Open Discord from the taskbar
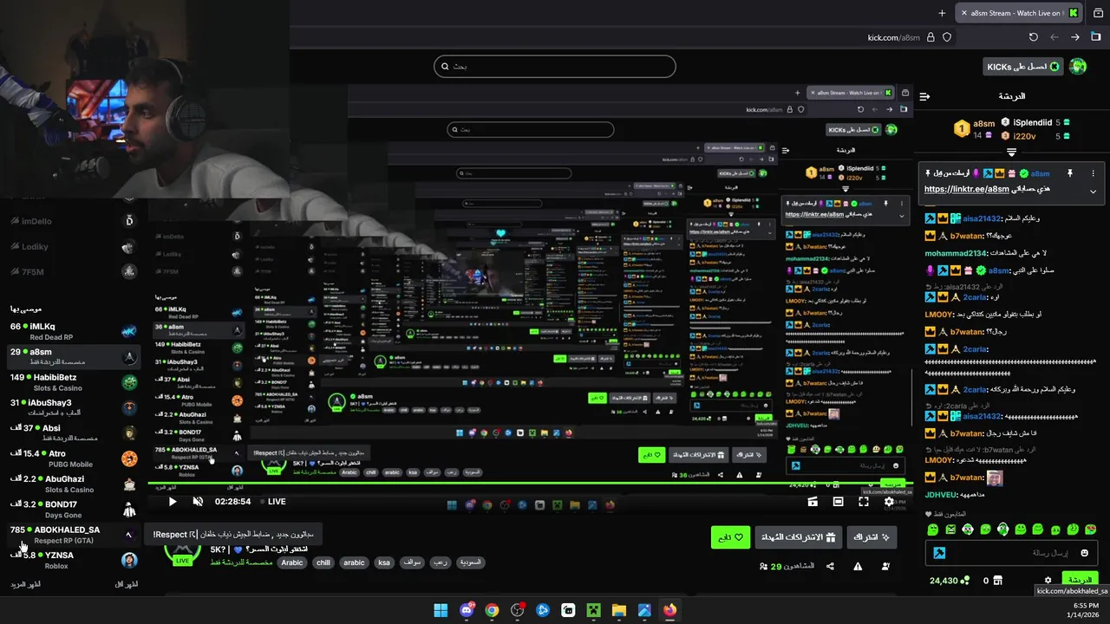The height and width of the screenshot is (624, 1110). pos(467,610)
